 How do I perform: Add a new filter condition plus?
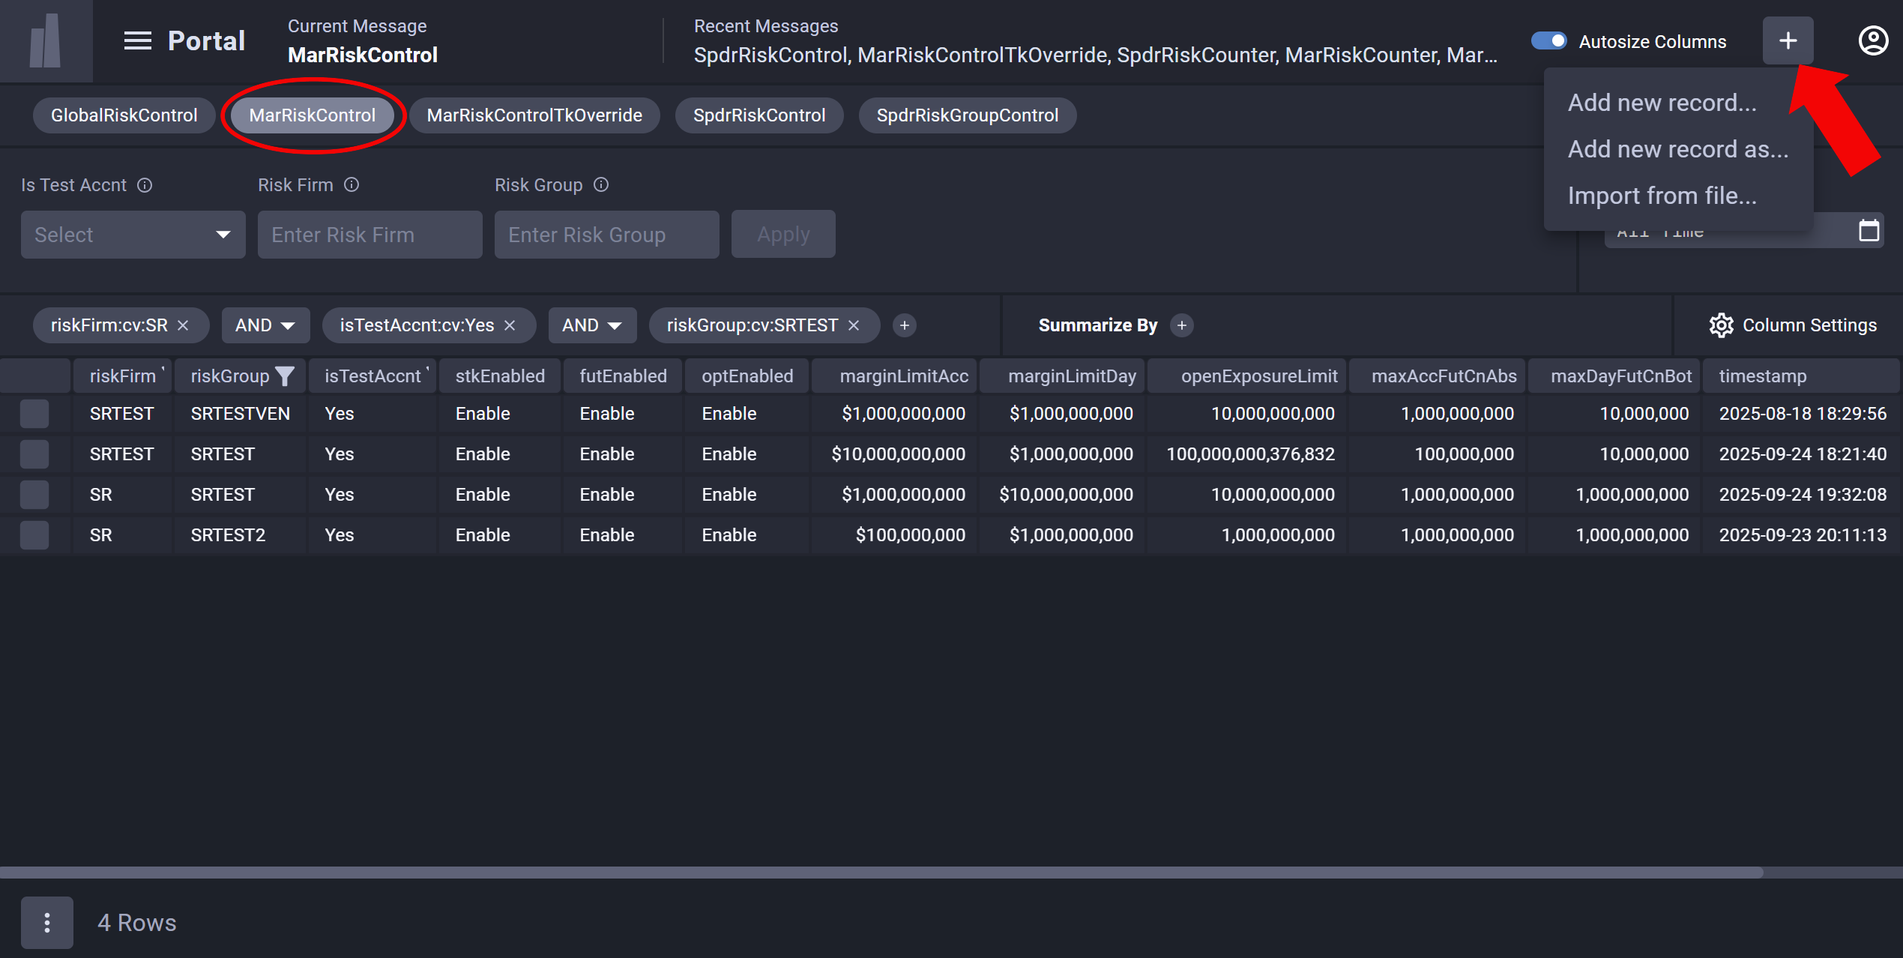click(905, 325)
